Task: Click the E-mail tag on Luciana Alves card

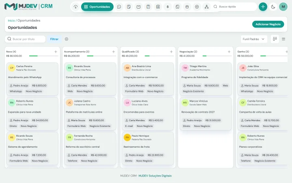Action: pos(129,126)
